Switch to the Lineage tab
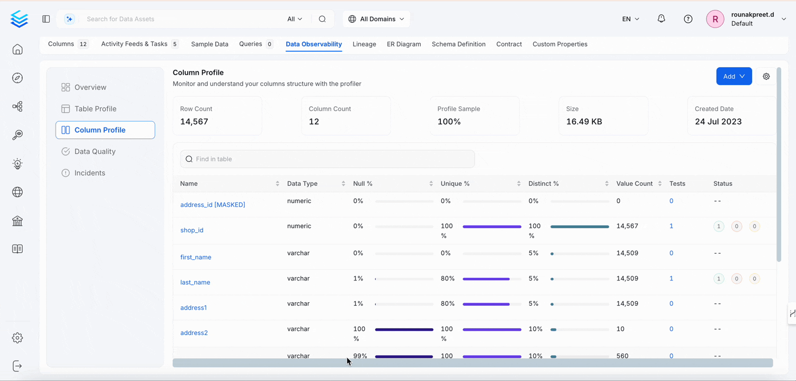This screenshot has width=796, height=381. click(x=364, y=44)
